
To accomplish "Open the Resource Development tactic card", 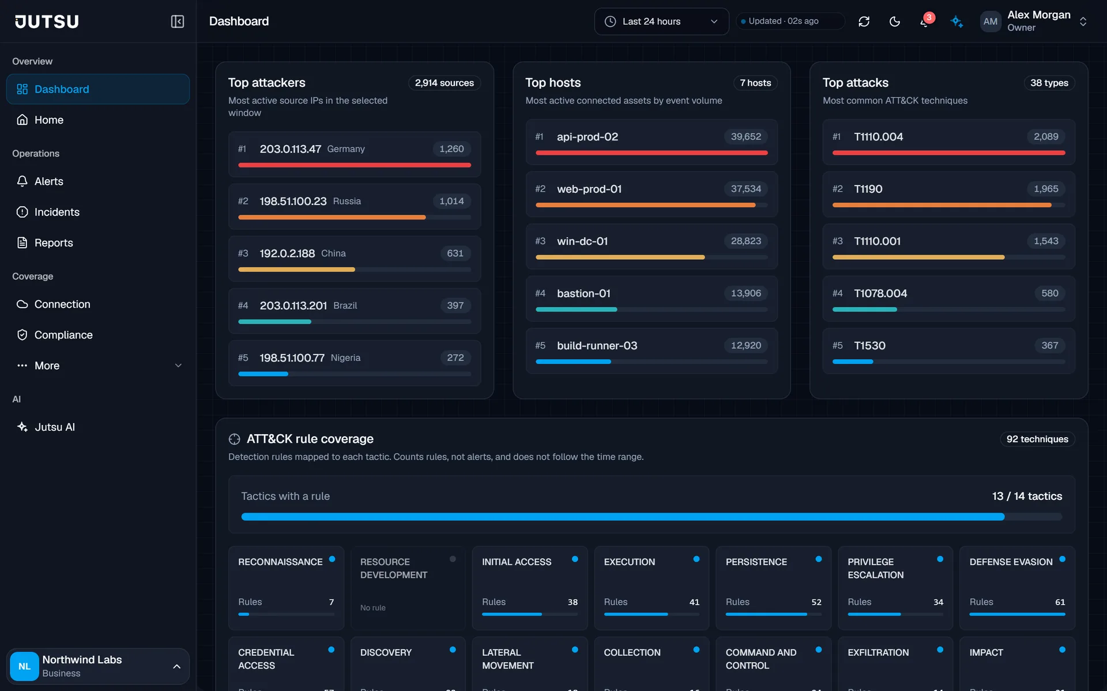I will [408, 588].
